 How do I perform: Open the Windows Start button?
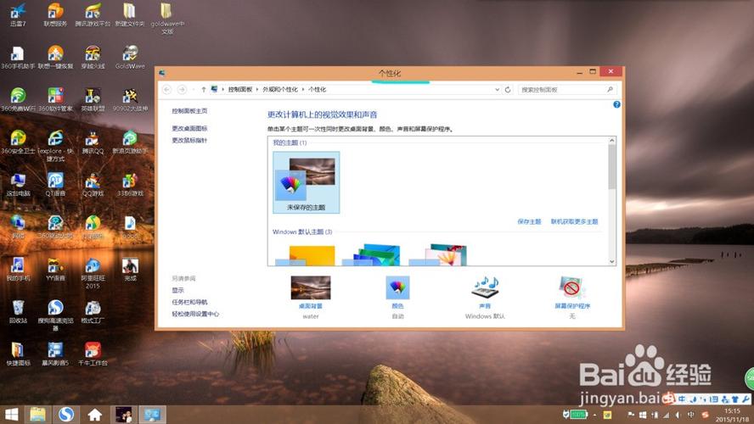[x=11, y=415]
